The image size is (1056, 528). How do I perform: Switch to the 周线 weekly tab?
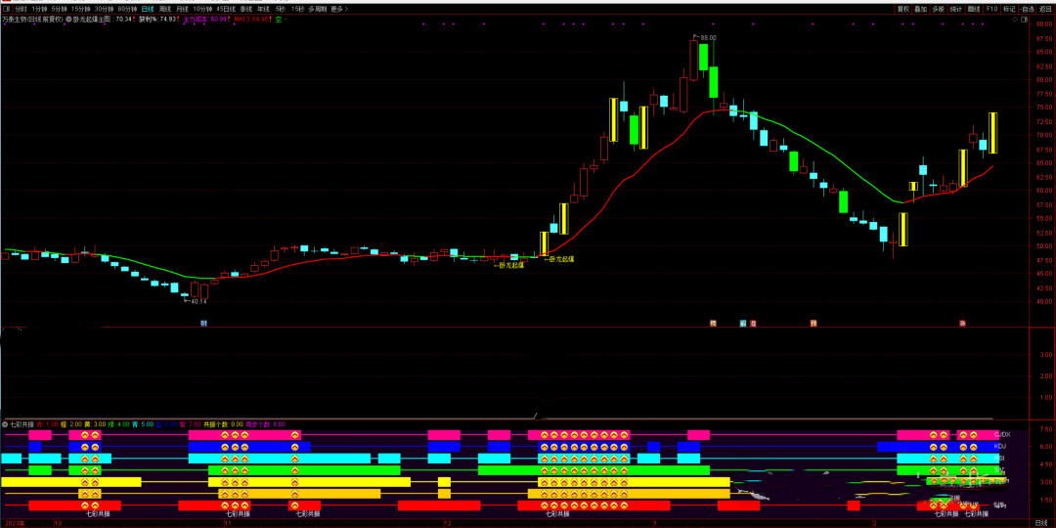(x=164, y=9)
